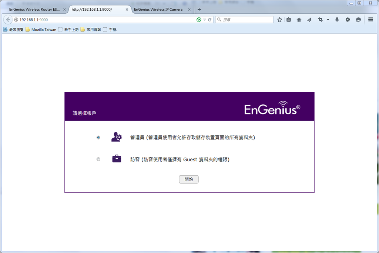Open the 常用網站 bookmark folder
The width and height of the screenshot is (379, 253).
pos(91,30)
